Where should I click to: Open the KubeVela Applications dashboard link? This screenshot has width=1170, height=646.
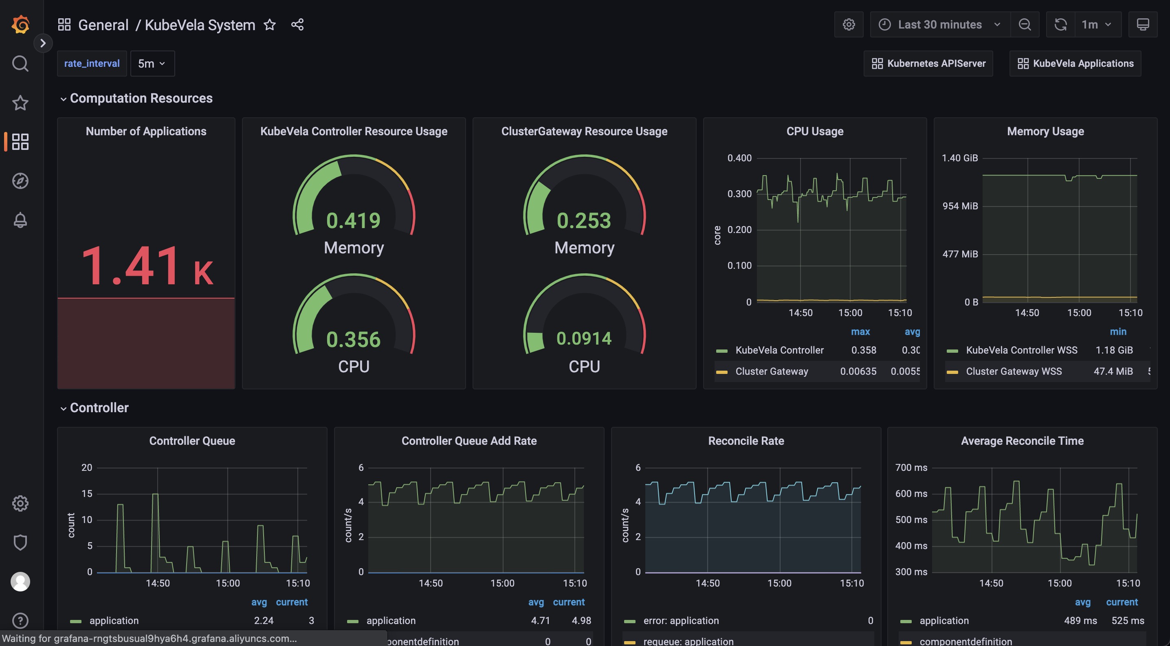1075,64
